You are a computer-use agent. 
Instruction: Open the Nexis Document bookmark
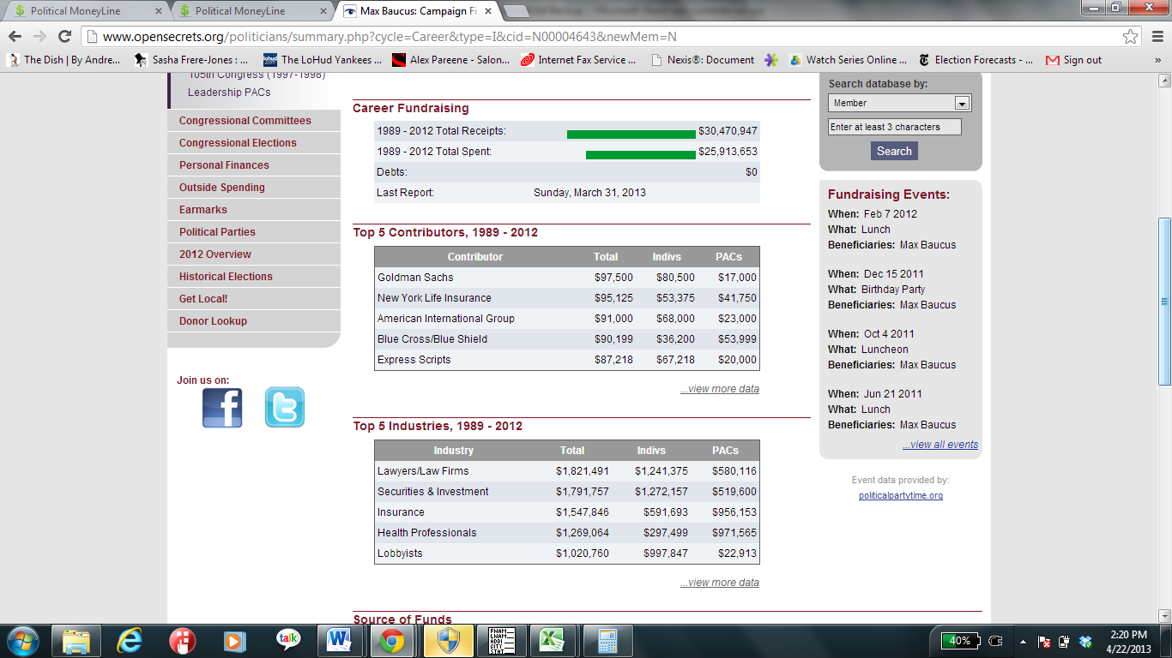(x=703, y=60)
